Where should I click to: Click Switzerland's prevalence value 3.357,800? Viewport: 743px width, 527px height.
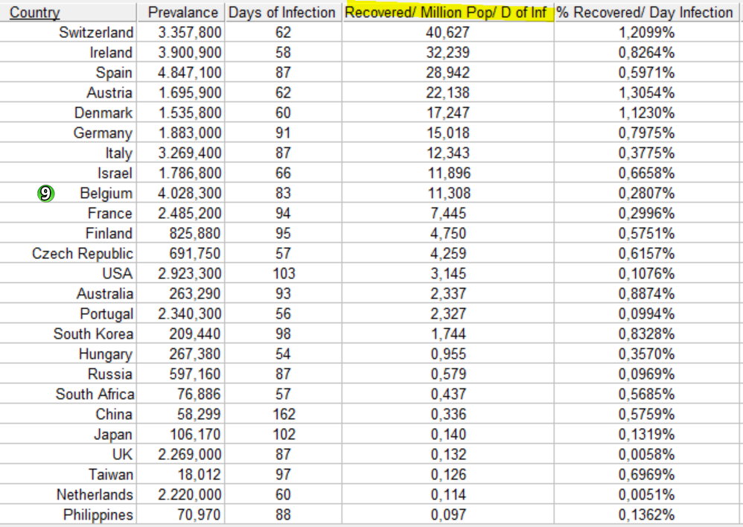point(190,32)
